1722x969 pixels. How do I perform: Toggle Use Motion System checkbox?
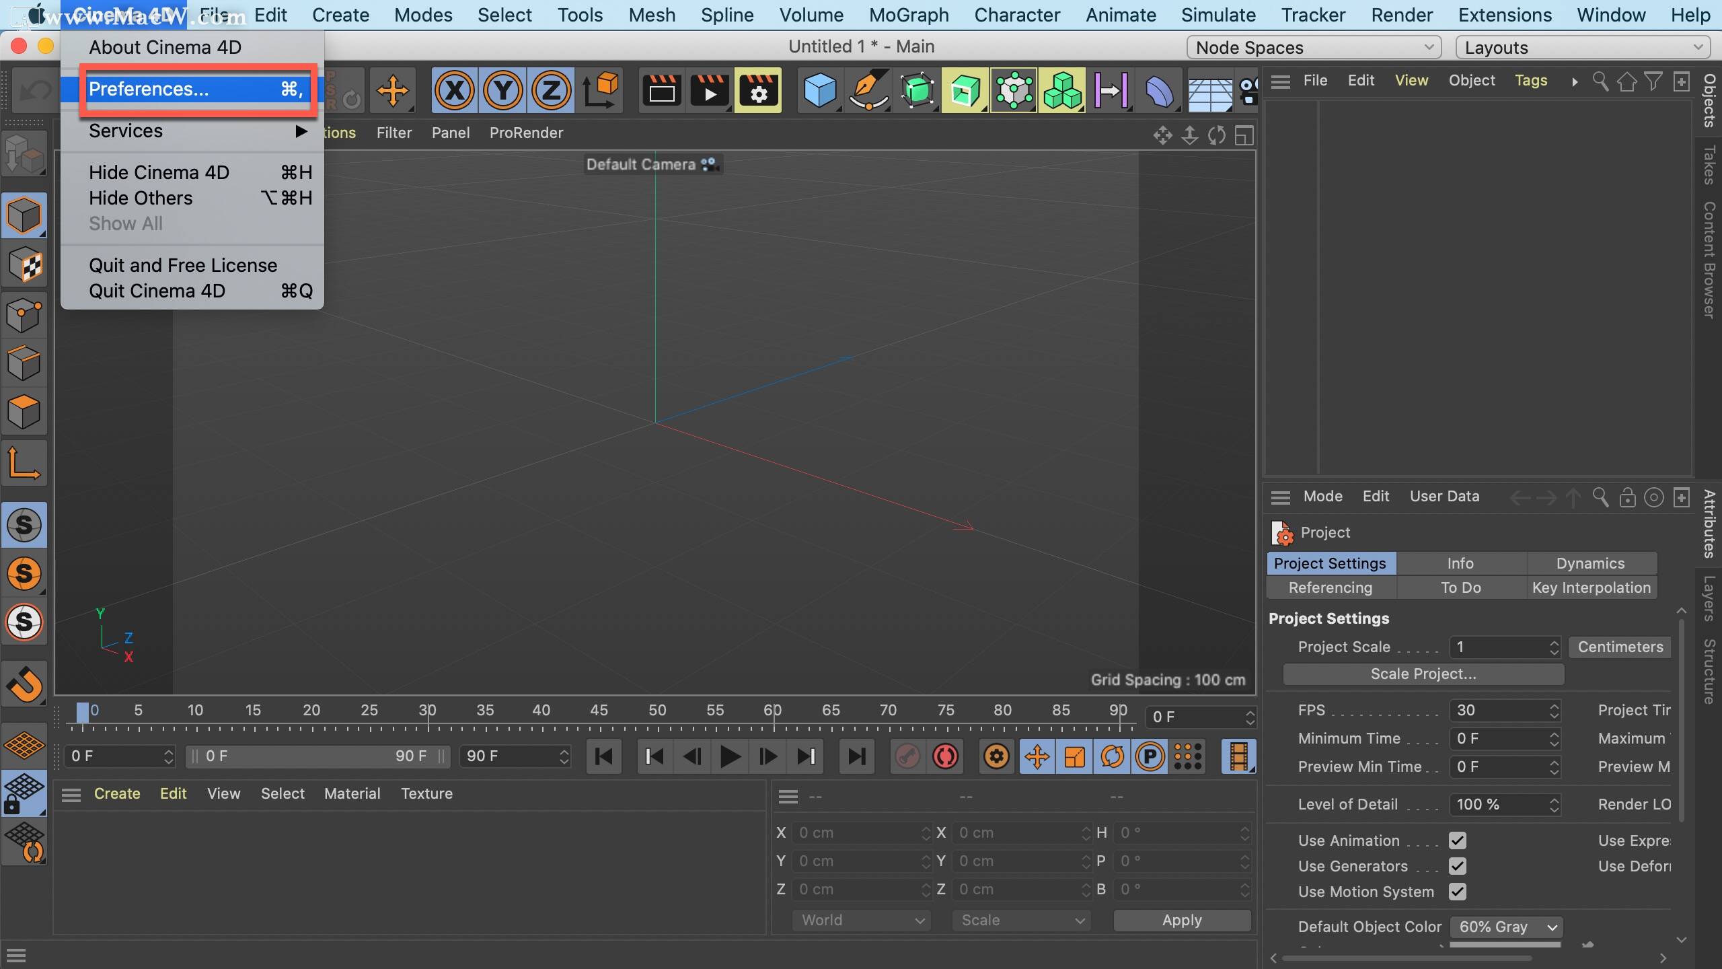[1458, 892]
